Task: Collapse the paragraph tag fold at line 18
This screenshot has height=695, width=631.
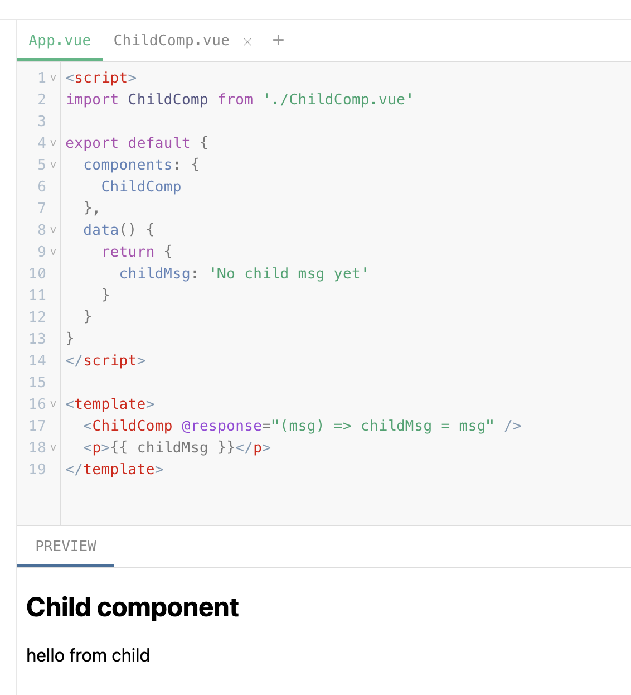Action: tap(54, 448)
